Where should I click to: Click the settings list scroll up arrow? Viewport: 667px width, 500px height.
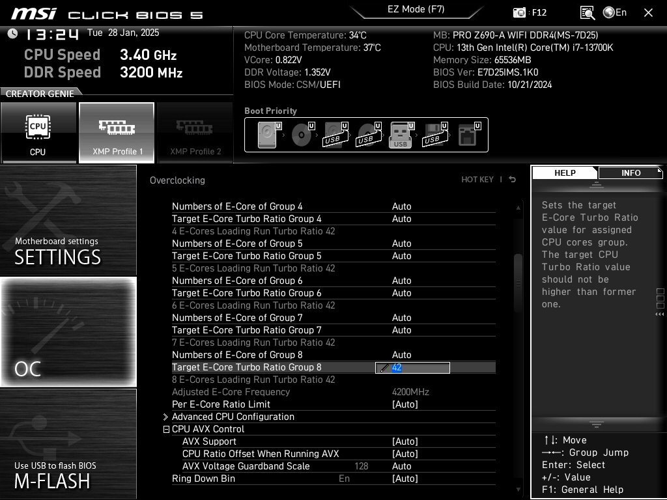point(518,208)
